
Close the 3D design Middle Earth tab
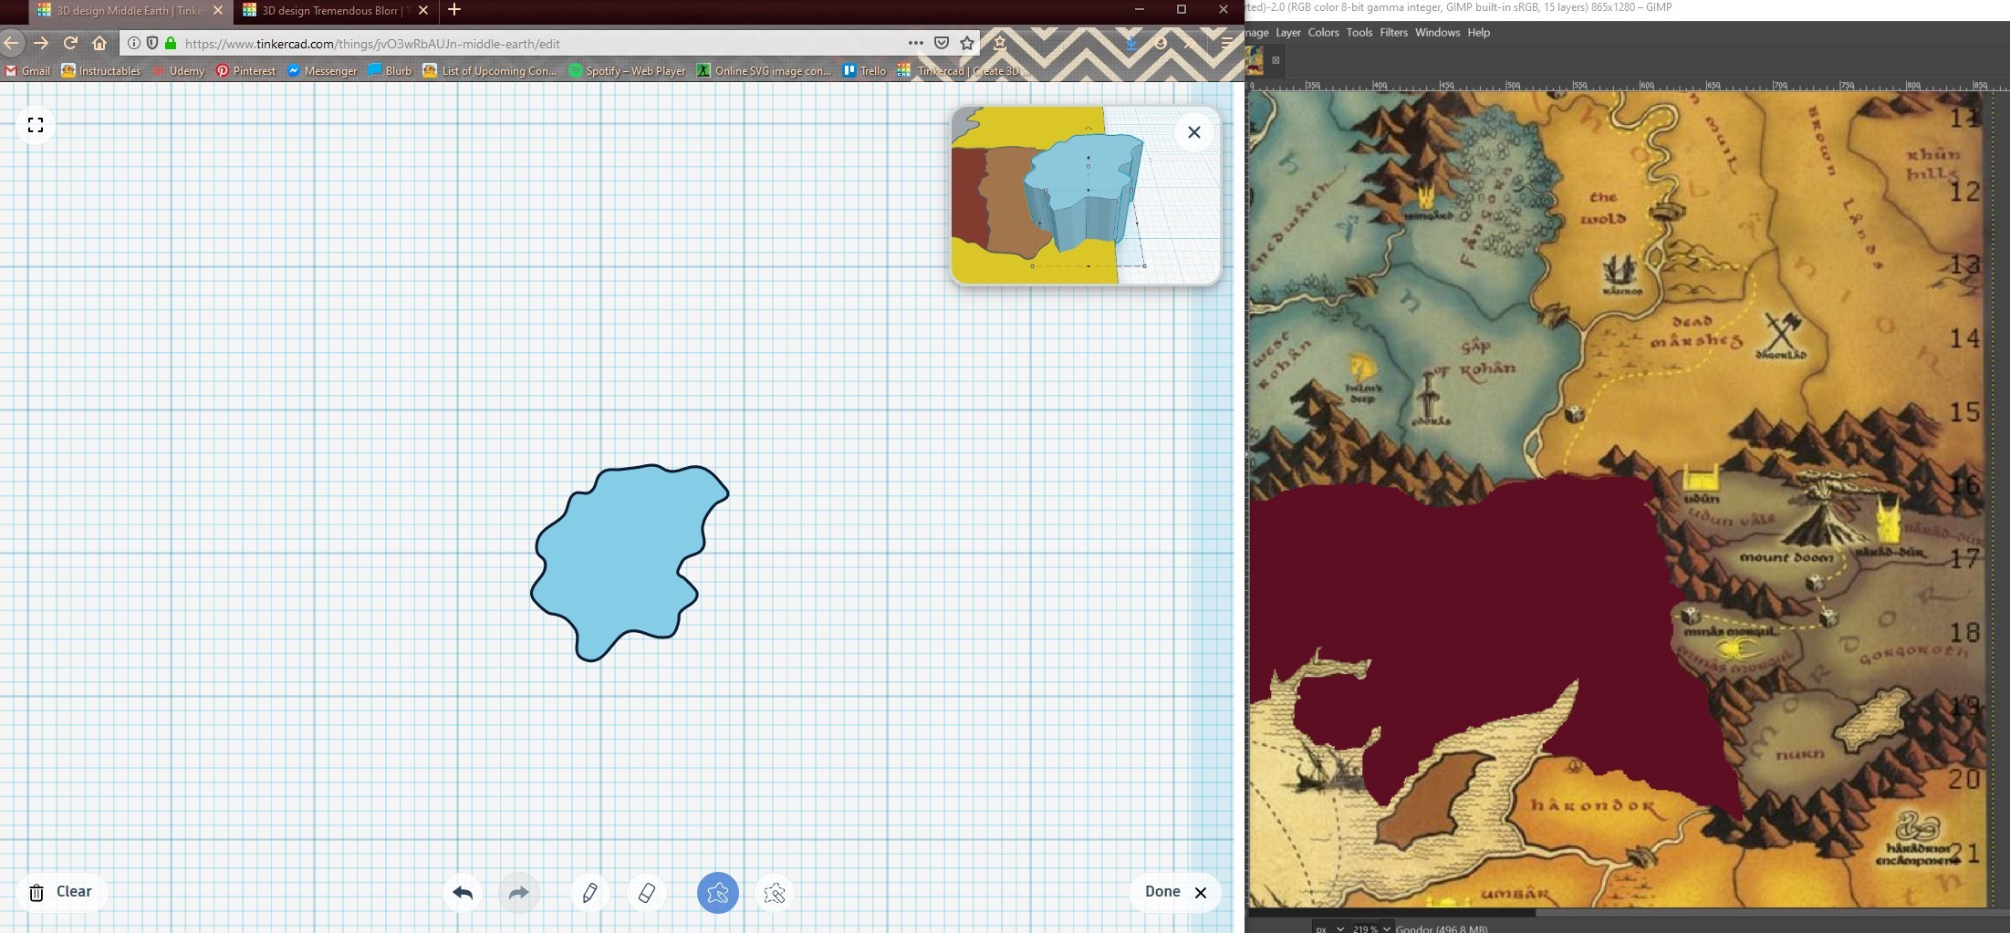pyautogui.click(x=217, y=11)
